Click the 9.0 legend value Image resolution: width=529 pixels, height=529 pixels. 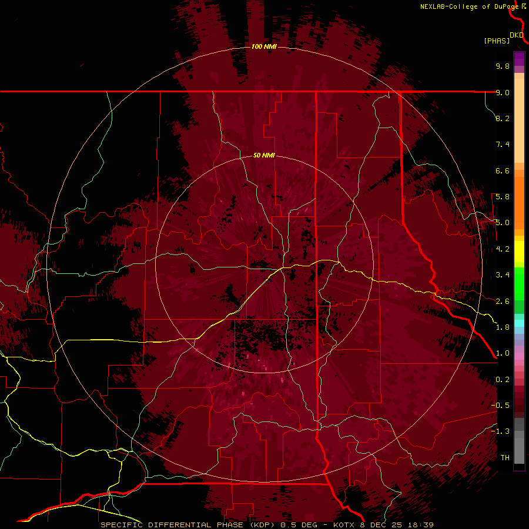tap(503, 92)
